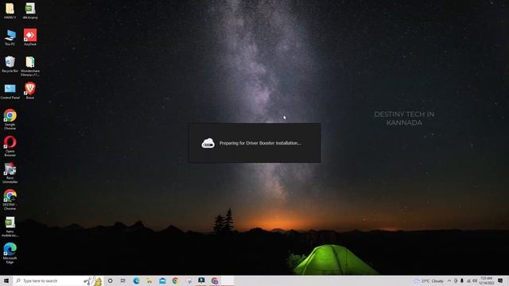The height and width of the screenshot is (286, 509).
Task: Open the Mail app on the taskbar
Action: tap(162, 280)
